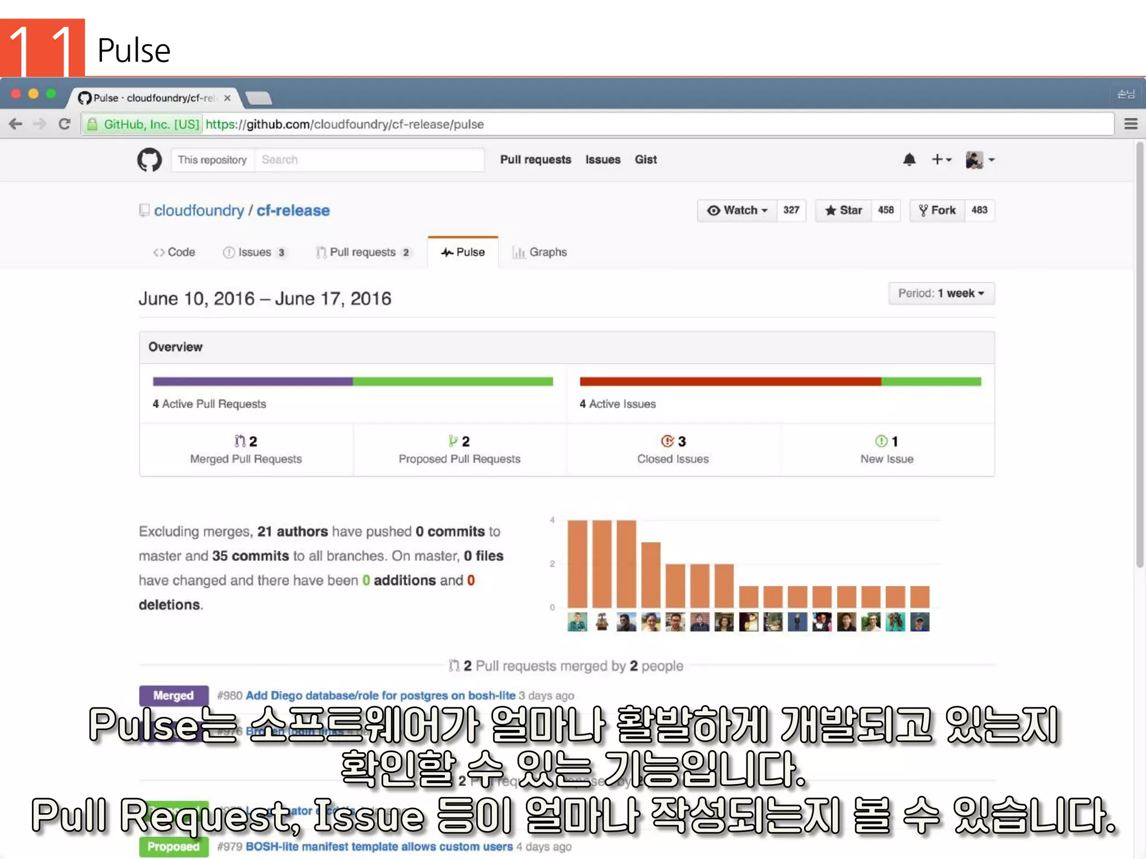Viewport: 1146px width, 859px height.
Task: Click the address bar URL
Action: pyautogui.click(x=345, y=124)
